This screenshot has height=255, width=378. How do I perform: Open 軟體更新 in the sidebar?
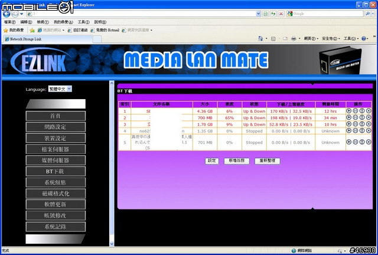tap(56, 204)
